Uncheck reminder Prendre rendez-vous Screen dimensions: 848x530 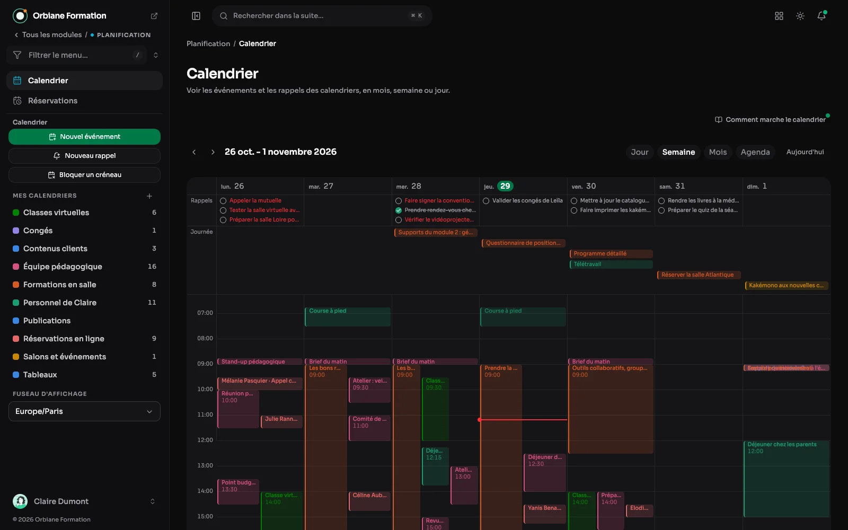click(x=399, y=210)
